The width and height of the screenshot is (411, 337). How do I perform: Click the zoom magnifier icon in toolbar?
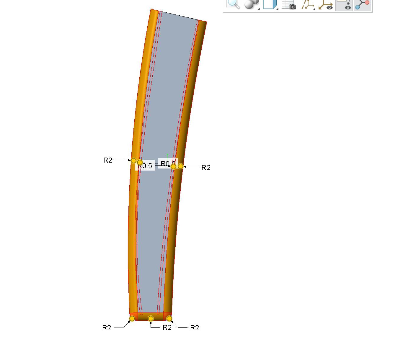(233, 4)
